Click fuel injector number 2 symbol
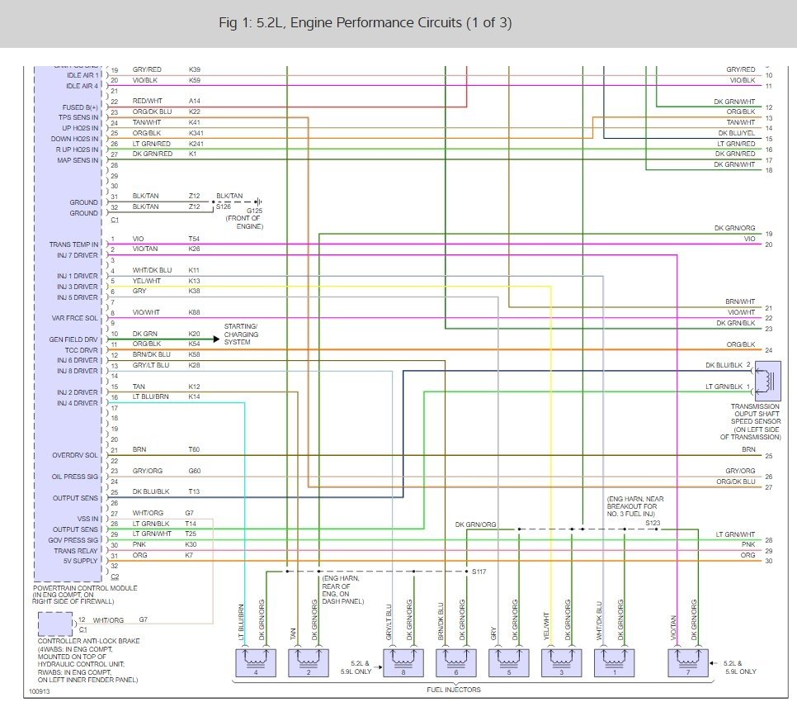This screenshot has height=707, width=797. coord(308,662)
